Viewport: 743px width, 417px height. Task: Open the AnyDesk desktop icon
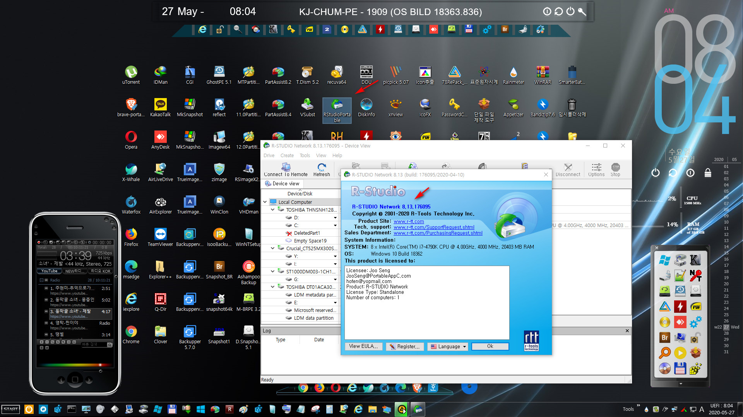[x=160, y=140]
